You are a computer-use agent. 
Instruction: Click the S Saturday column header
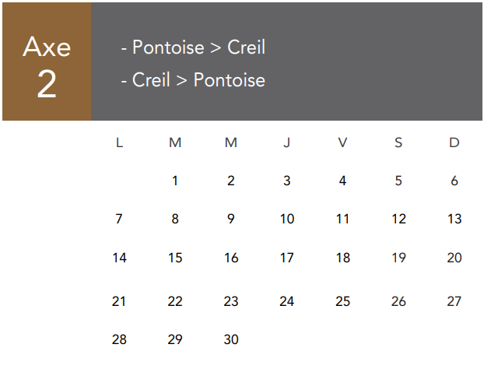click(x=398, y=142)
